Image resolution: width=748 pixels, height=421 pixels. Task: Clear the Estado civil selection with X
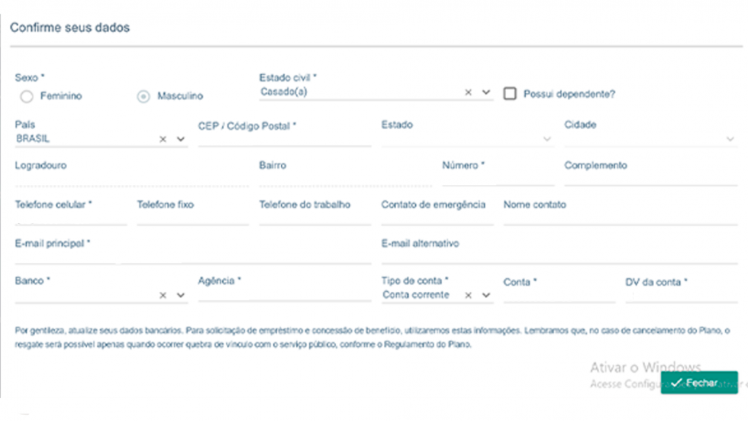pos(469,92)
